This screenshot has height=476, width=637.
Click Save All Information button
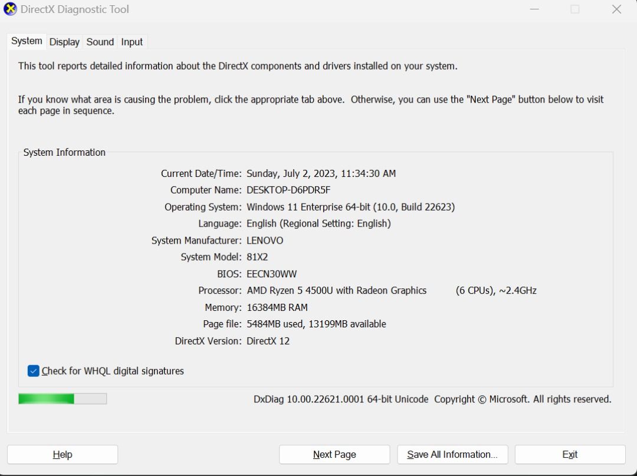(x=452, y=454)
